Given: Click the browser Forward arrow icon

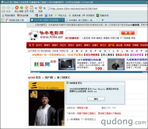Looking at the screenshot, I should [x=9, y=8].
